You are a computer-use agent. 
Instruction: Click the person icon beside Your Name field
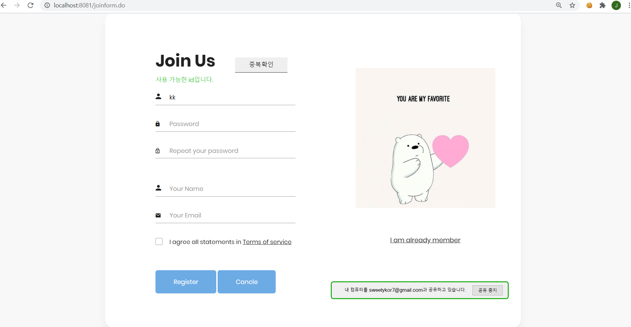point(158,188)
